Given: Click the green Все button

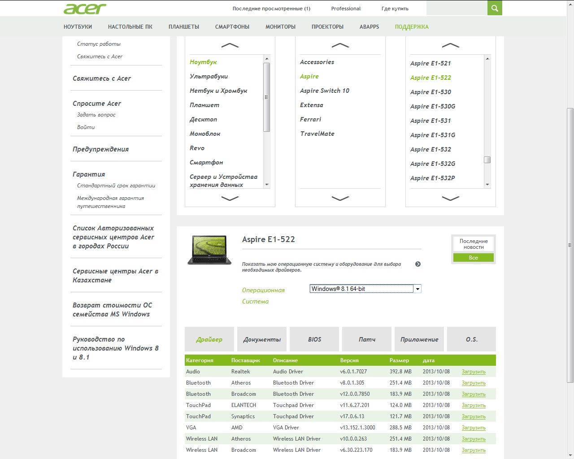Looking at the screenshot, I should coord(474,257).
